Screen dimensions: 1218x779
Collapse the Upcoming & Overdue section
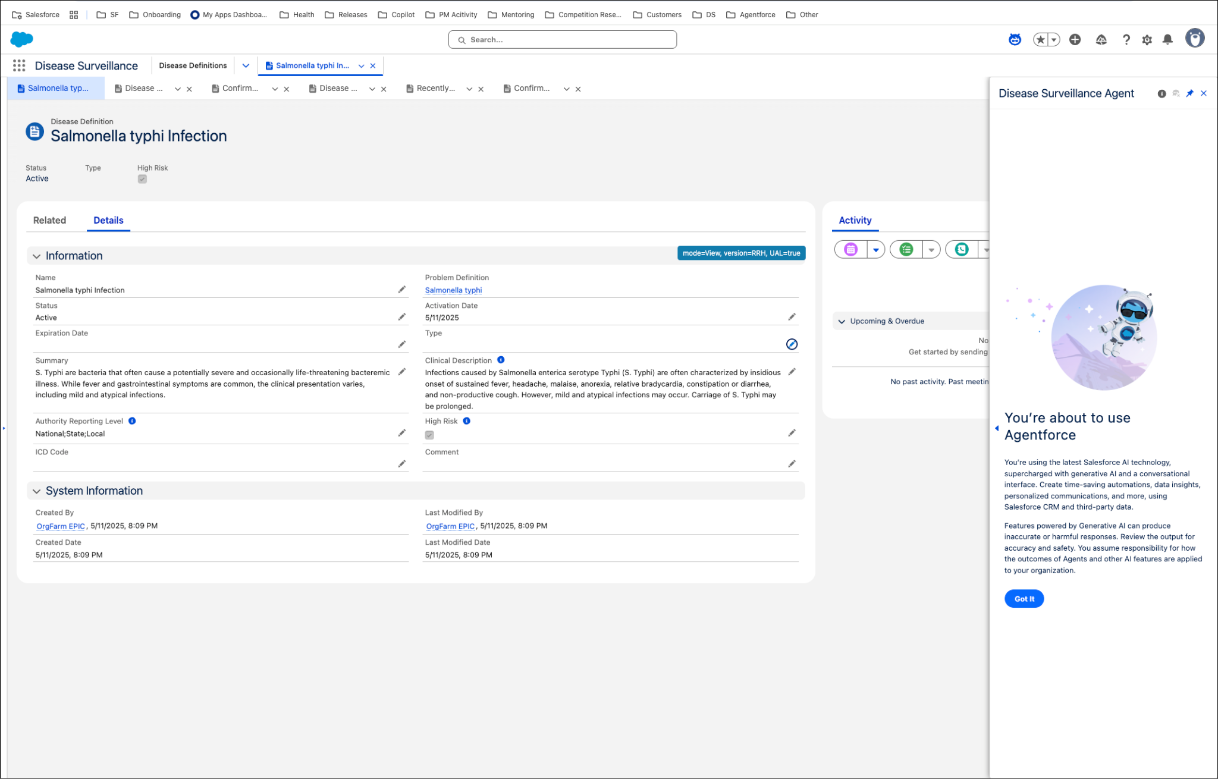(842, 322)
